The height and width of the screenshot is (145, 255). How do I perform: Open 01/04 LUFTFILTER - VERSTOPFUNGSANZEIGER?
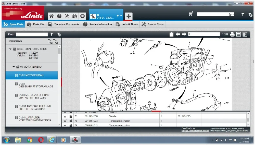click(x=32, y=119)
